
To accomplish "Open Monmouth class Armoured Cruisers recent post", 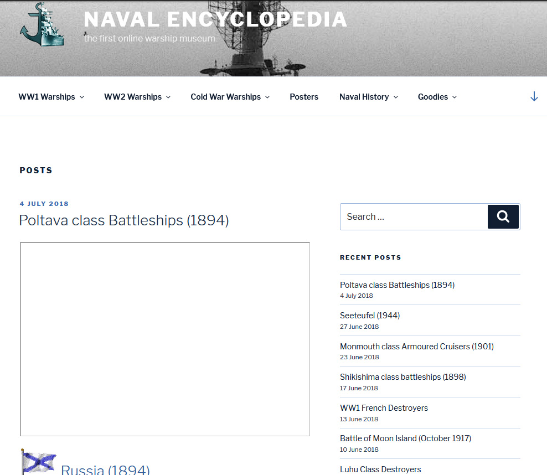I will pyautogui.click(x=417, y=347).
